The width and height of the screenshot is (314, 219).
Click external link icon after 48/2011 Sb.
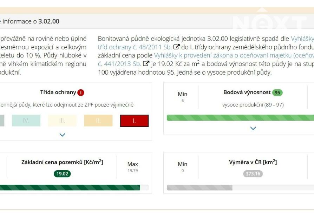(177, 47)
